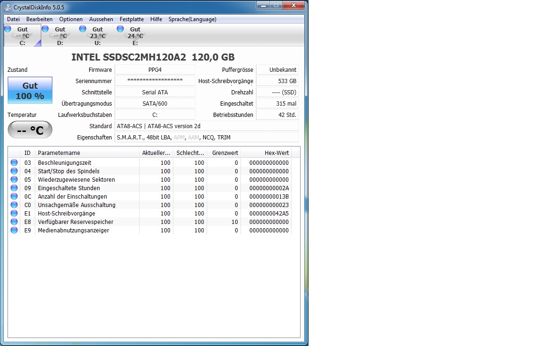Click hex value 0000000042A5
The height and width of the screenshot is (346, 541).
point(269,213)
